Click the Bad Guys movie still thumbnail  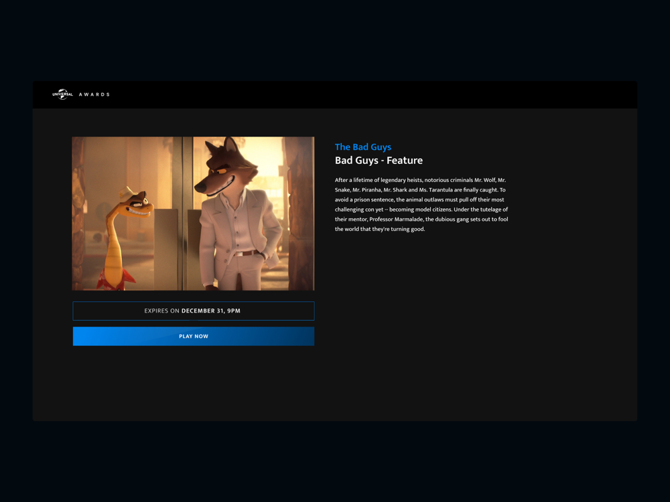coord(193,214)
